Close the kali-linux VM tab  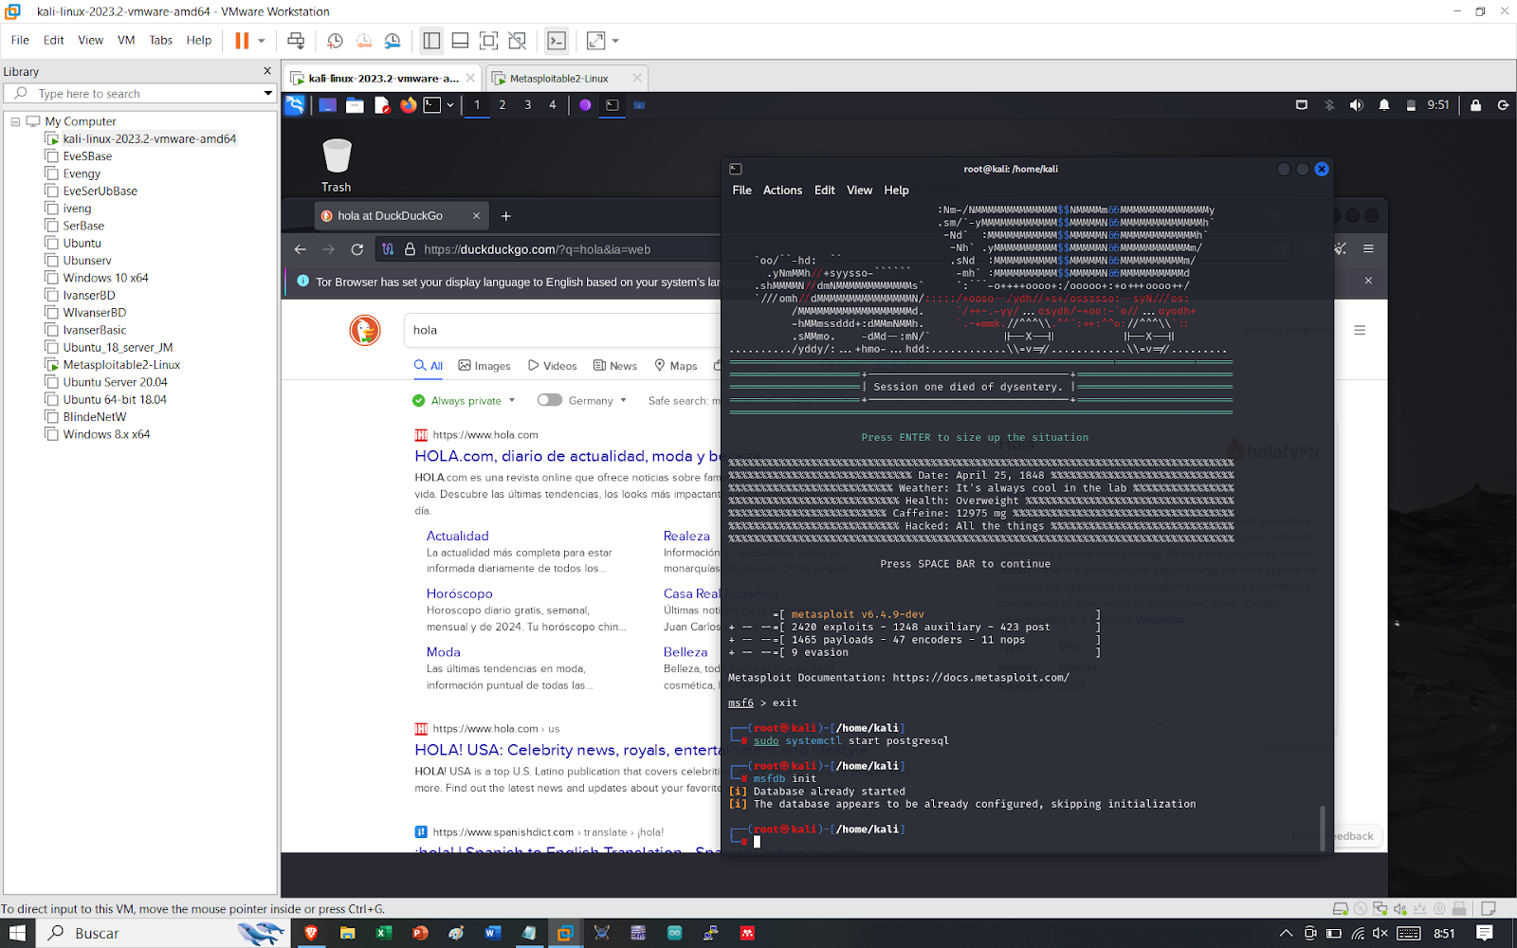click(x=470, y=78)
